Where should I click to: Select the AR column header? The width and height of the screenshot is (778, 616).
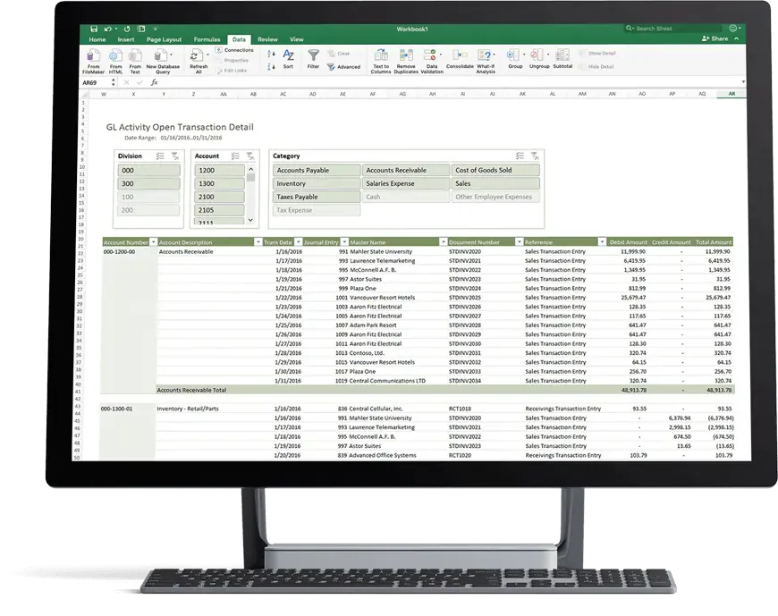[x=731, y=94]
